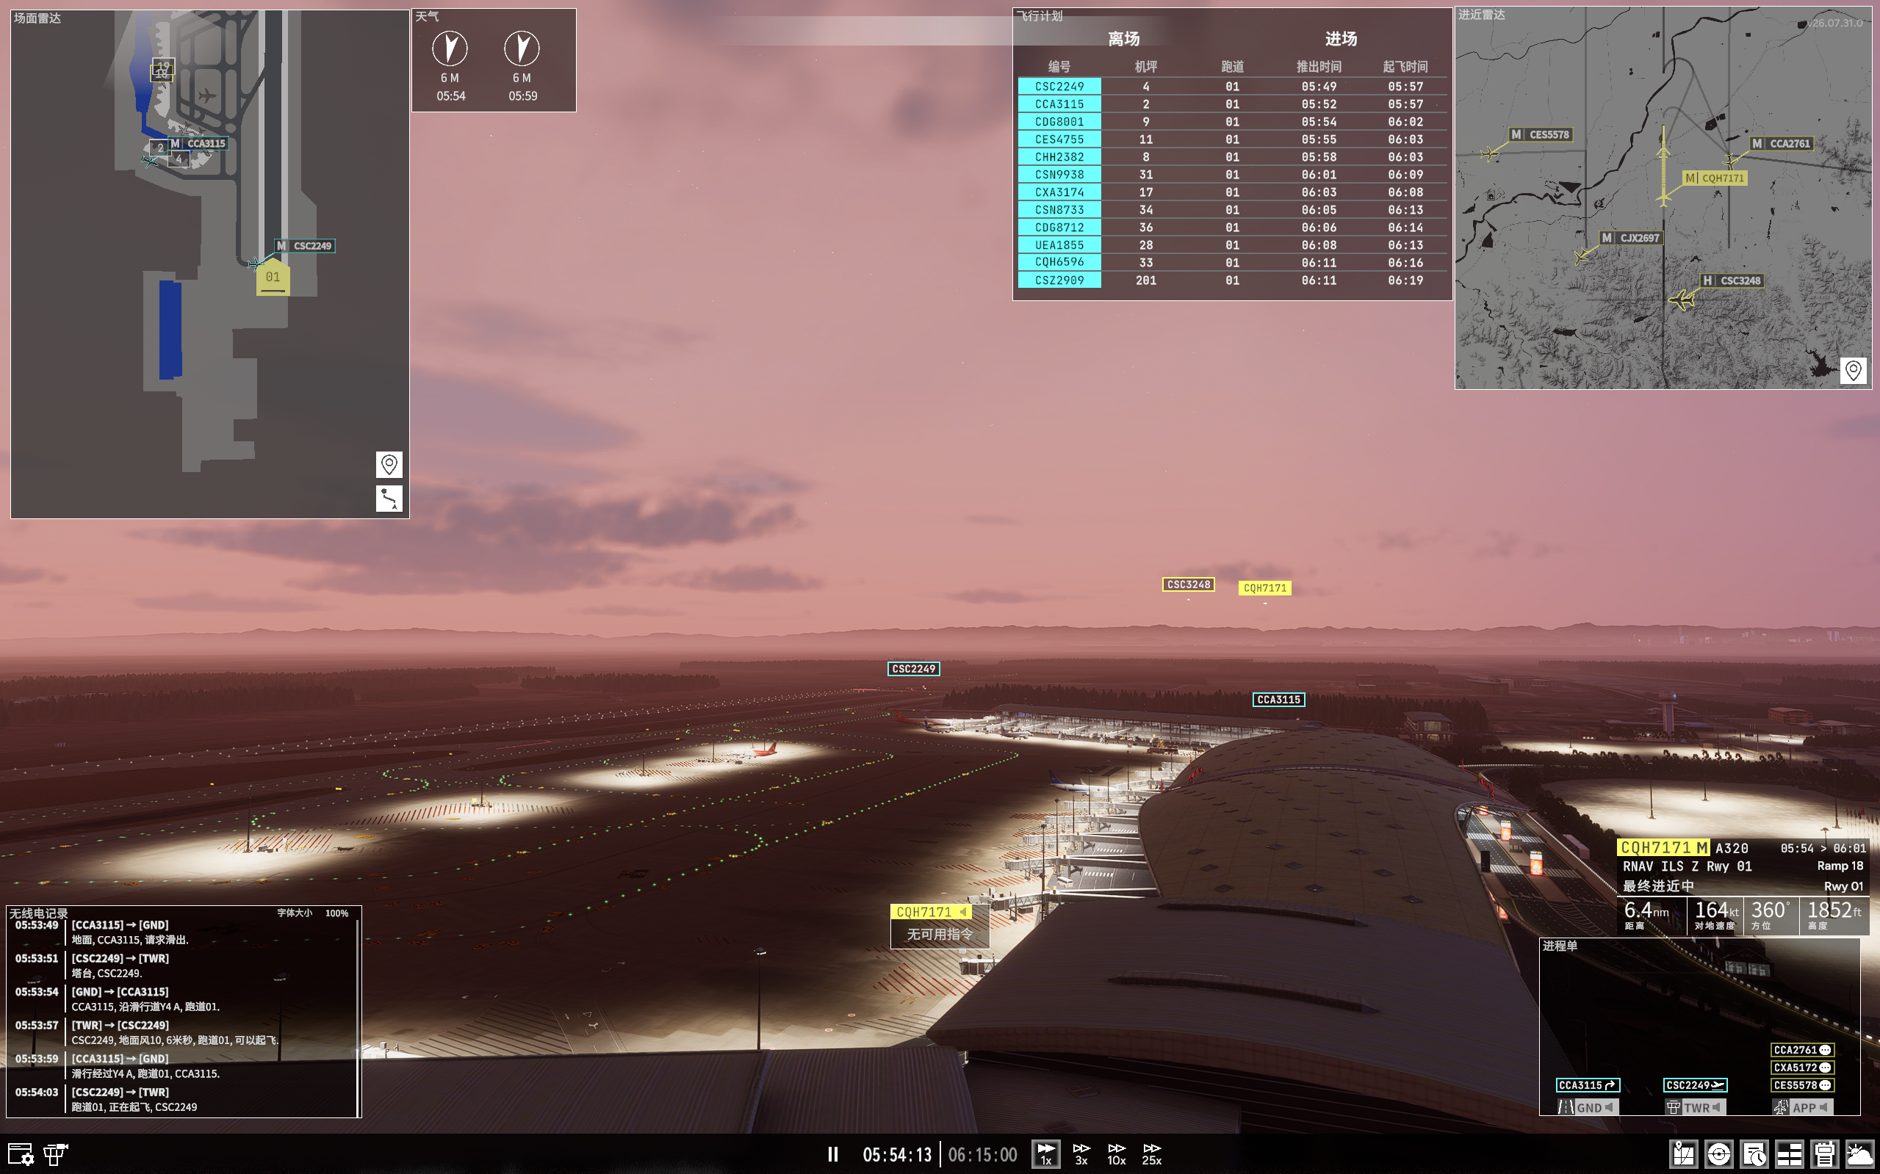This screenshot has height=1174, width=1880.
Task: Set simulation speed to 3x
Action: (1081, 1154)
